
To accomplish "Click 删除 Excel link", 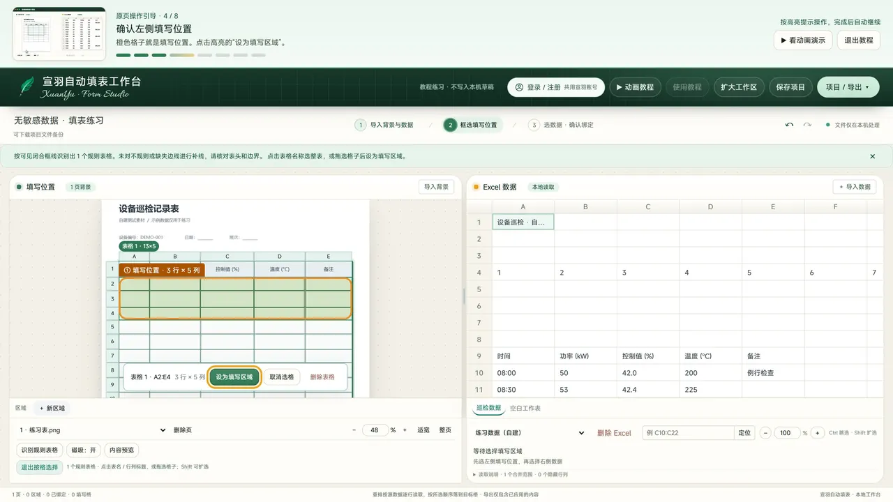I will [x=614, y=433].
